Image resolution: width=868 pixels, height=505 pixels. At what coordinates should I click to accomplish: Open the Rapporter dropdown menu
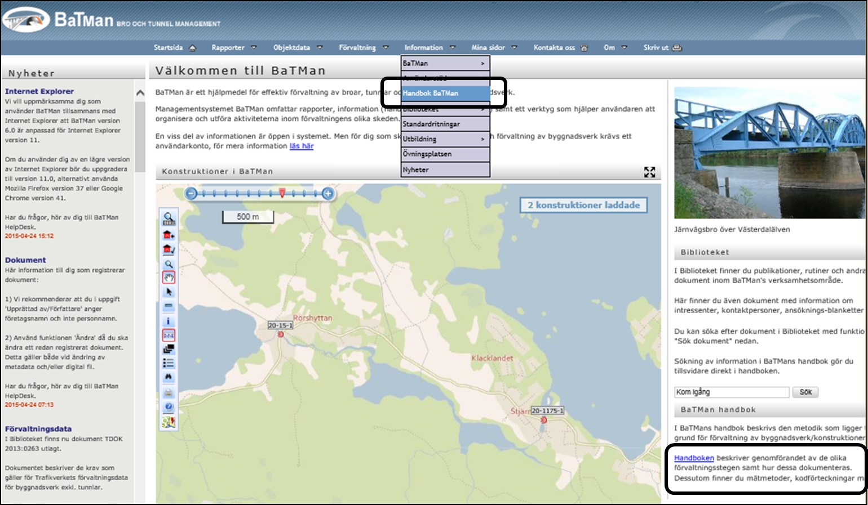click(x=233, y=48)
